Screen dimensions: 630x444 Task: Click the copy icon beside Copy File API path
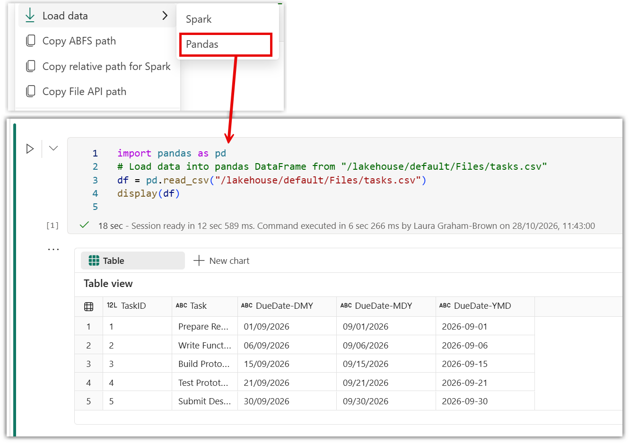(x=30, y=91)
